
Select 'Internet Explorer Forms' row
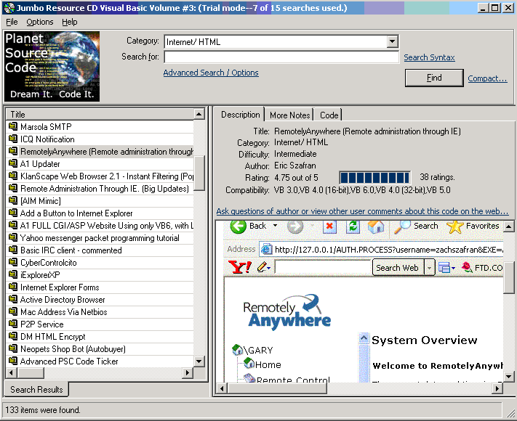(100, 287)
